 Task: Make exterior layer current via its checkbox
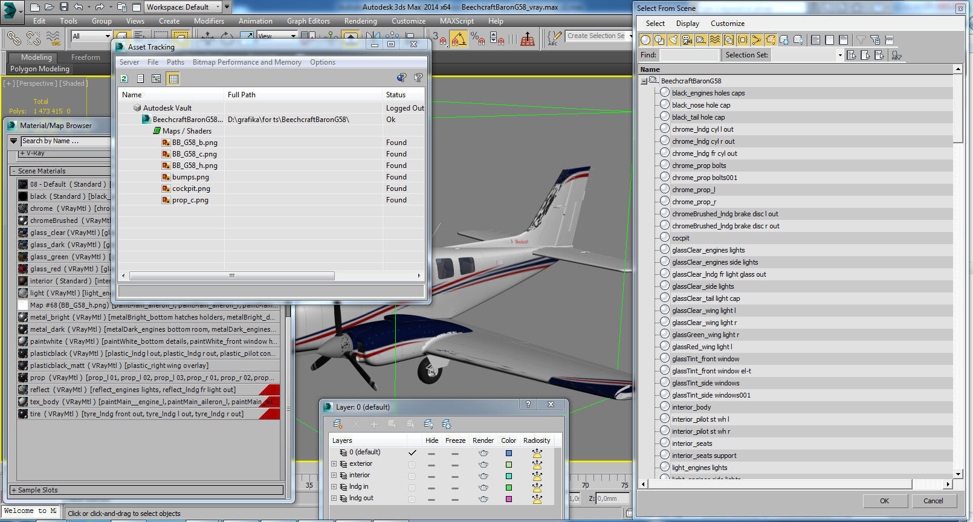coord(412,465)
